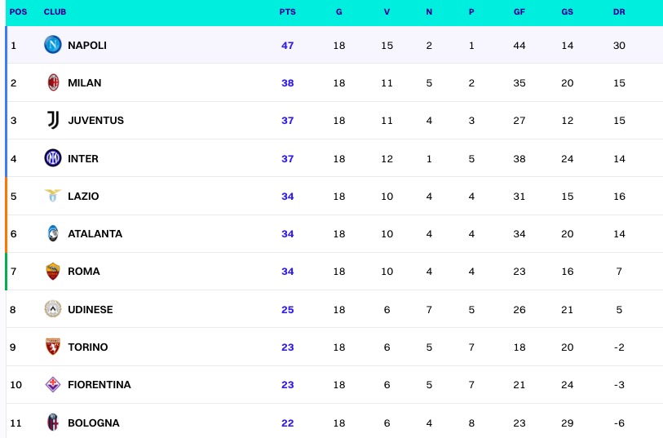Sort table by PTS column header
The width and height of the screenshot is (663, 438).
click(287, 12)
